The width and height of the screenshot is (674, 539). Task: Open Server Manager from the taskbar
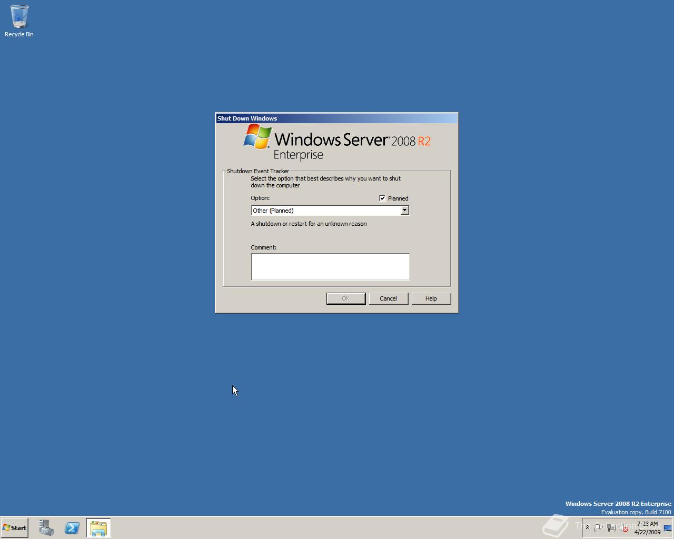[x=46, y=527]
